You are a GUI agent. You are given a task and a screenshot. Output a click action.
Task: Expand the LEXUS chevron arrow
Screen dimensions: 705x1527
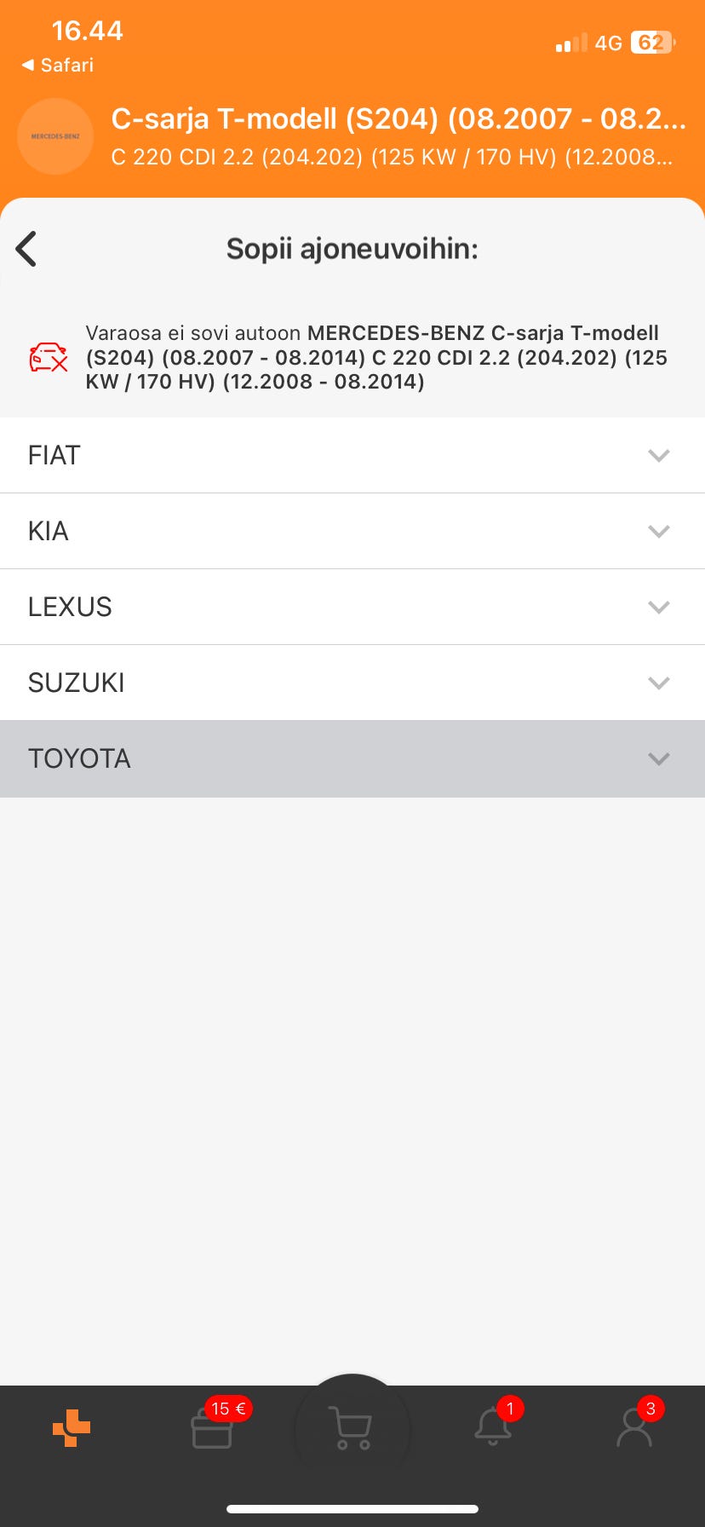point(658,607)
